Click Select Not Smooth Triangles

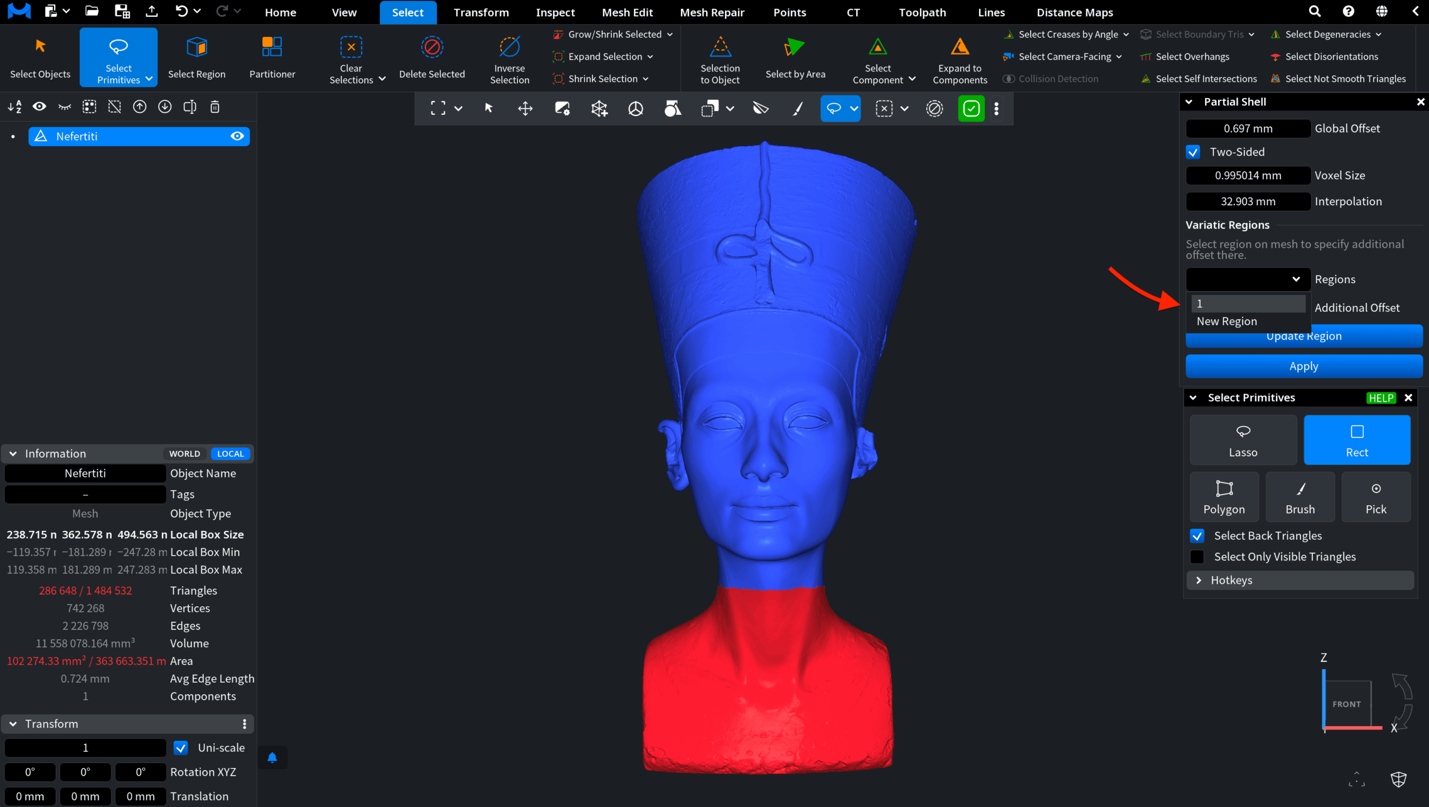pos(1338,79)
